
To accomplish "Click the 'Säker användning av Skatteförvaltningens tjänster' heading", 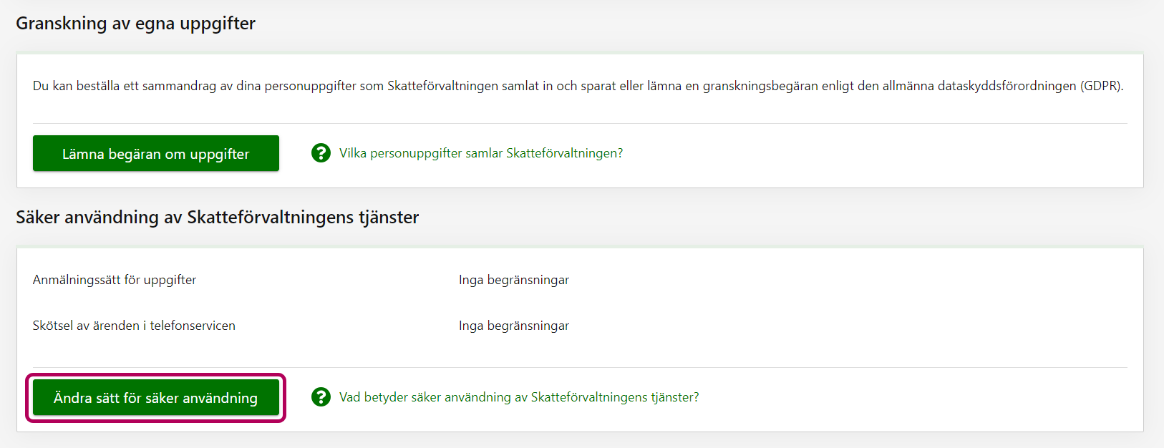I will (x=217, y=218).
